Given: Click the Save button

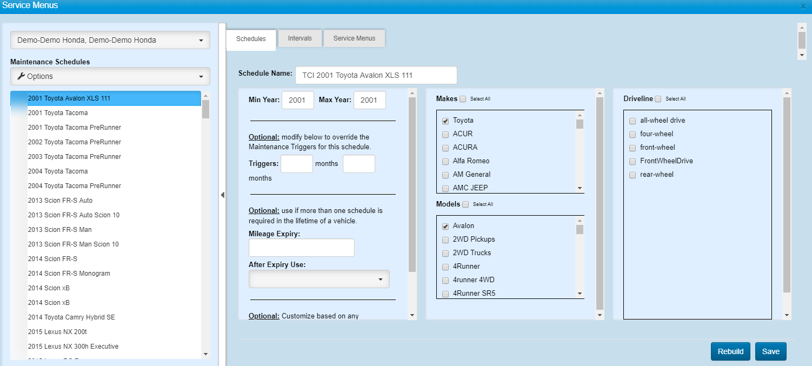Looking at the screenshot, I should pyautogui.click(x=770, y=351).
